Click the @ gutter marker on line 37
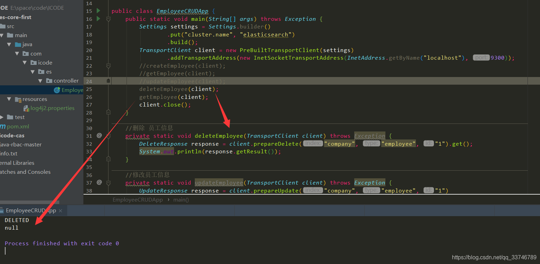Viewport: 540px width, 264px height. [99, 182]
